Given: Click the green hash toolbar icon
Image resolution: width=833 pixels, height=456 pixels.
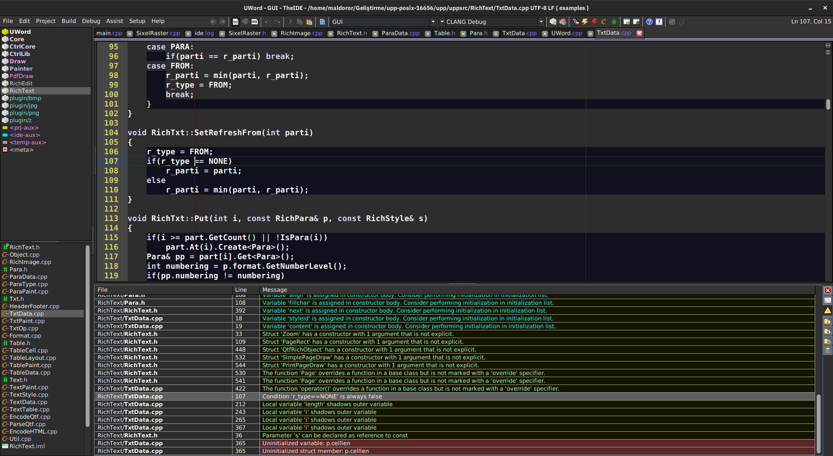Looking at the screenshot, I should [613, 22].
